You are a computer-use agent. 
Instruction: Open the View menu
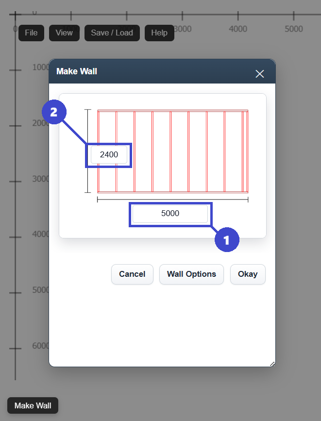click(x=64, y=33)
